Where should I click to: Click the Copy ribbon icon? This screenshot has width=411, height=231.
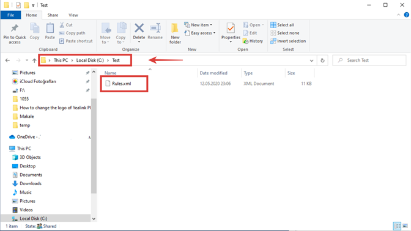(x=34, y=31)
